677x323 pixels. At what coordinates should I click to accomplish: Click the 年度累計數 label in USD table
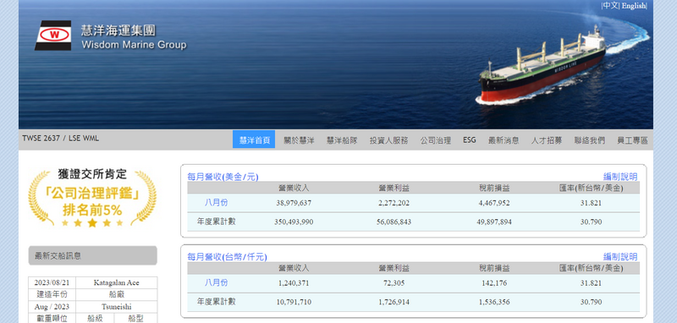(217, 222)
